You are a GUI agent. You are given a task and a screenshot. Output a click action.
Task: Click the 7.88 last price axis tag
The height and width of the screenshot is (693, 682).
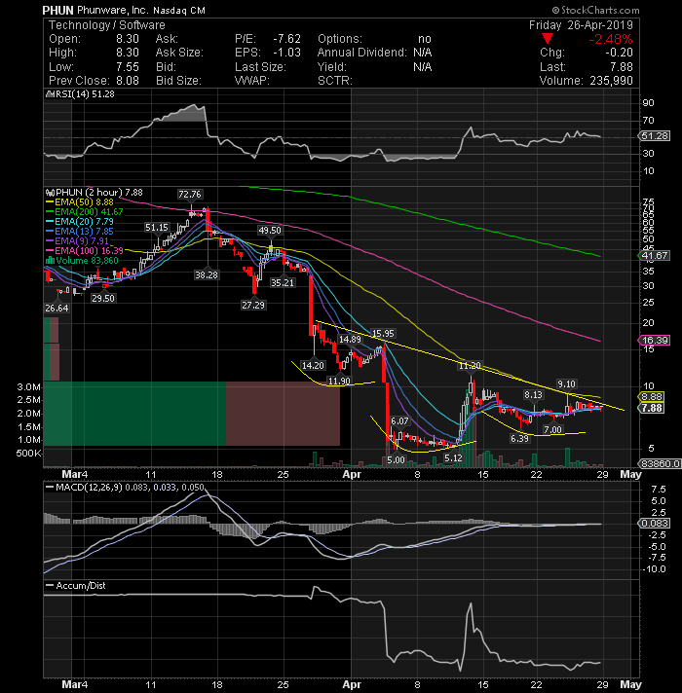[x=652, y=408]
